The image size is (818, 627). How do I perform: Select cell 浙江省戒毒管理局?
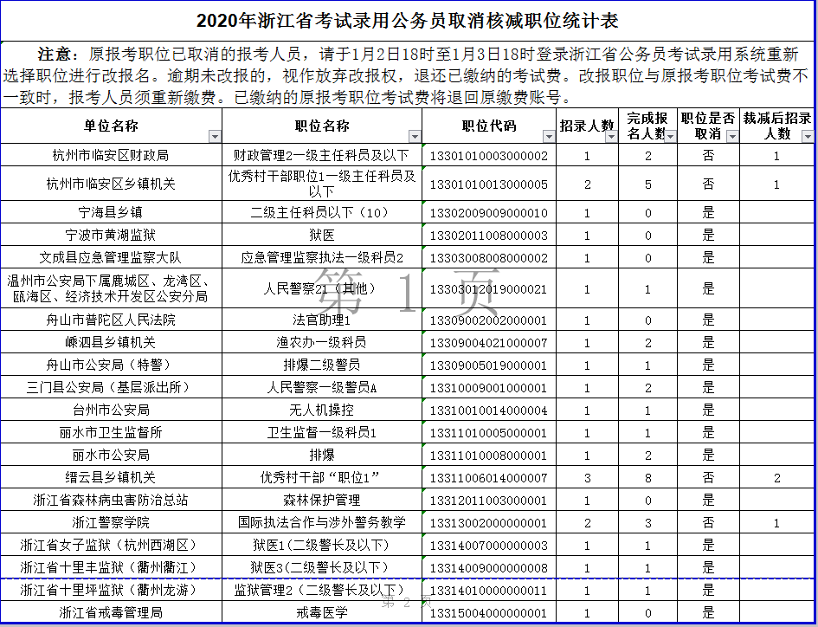click(x=111, y=612)
